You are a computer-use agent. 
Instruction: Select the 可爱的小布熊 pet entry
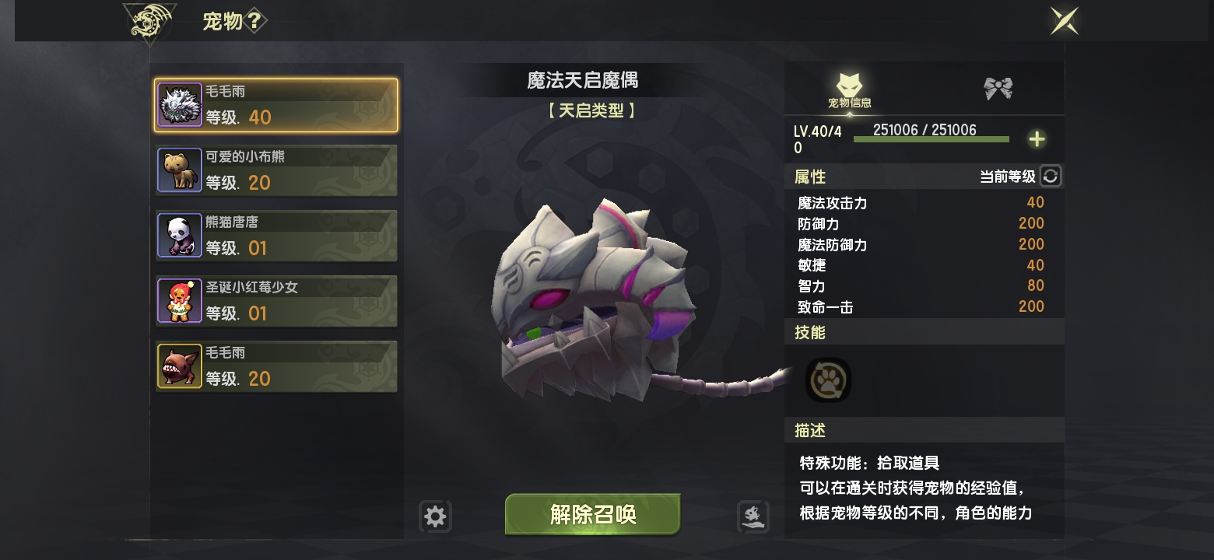276,170
